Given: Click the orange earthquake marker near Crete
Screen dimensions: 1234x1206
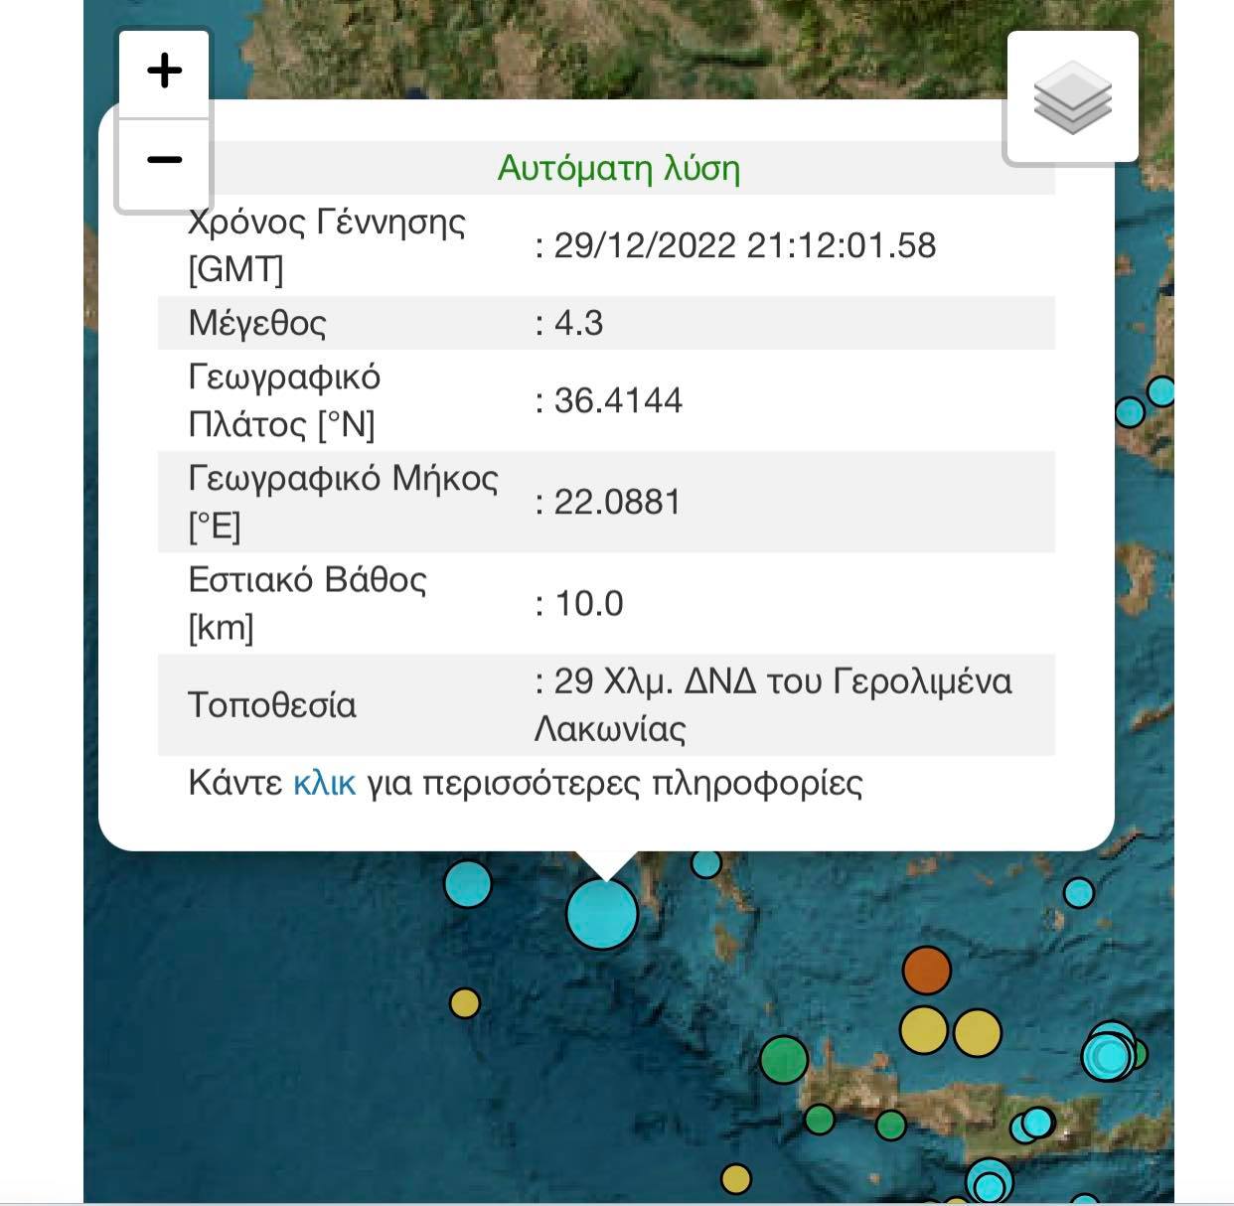Looking at the screenshot, I should 926,970.
